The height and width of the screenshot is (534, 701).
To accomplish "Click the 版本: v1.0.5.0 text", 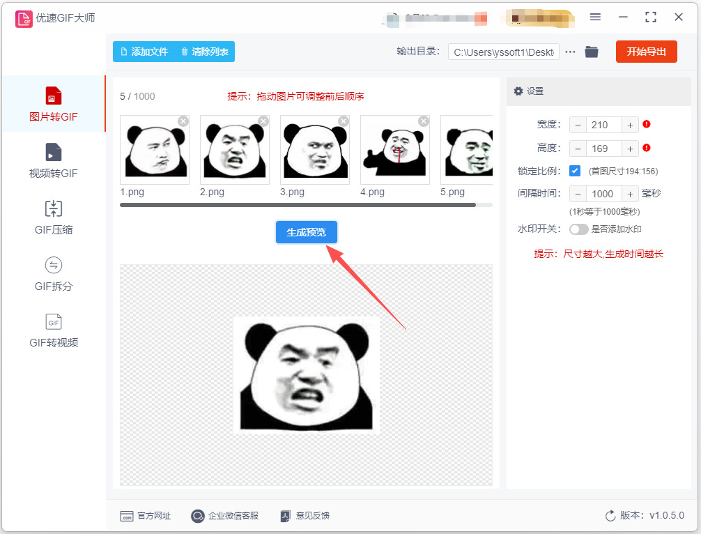I will point(652,515).
